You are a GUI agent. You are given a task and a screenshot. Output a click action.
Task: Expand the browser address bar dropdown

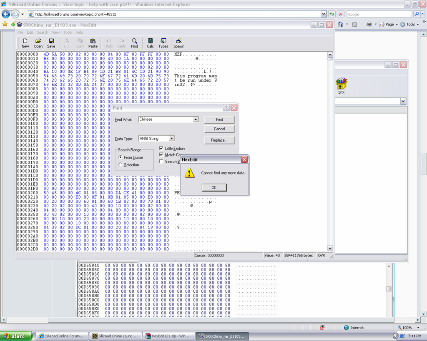[324, 14]
